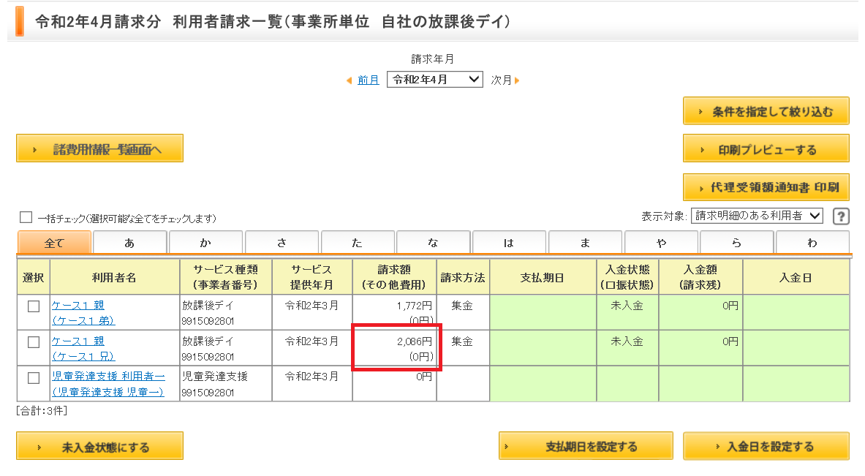This screenshot has width=865, height=476.
Task: Click the 請求額 column header
Action: (x=394, y=277)
